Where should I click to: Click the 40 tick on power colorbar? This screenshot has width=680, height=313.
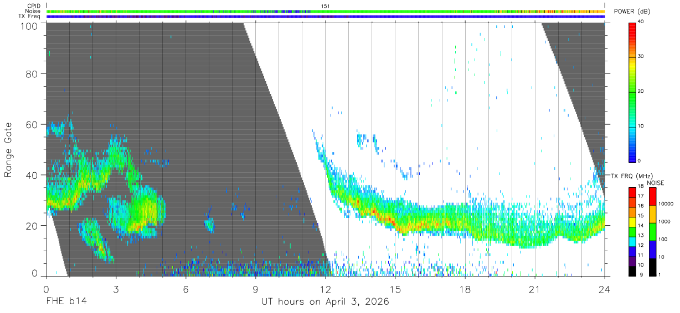tap(640, 22)
